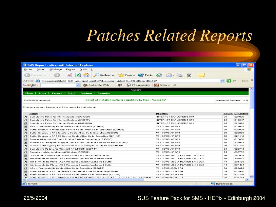Open drill-down icon for Flaw in Microsoft VM
This screenshot has height=207, width=276.
(25, 139)
